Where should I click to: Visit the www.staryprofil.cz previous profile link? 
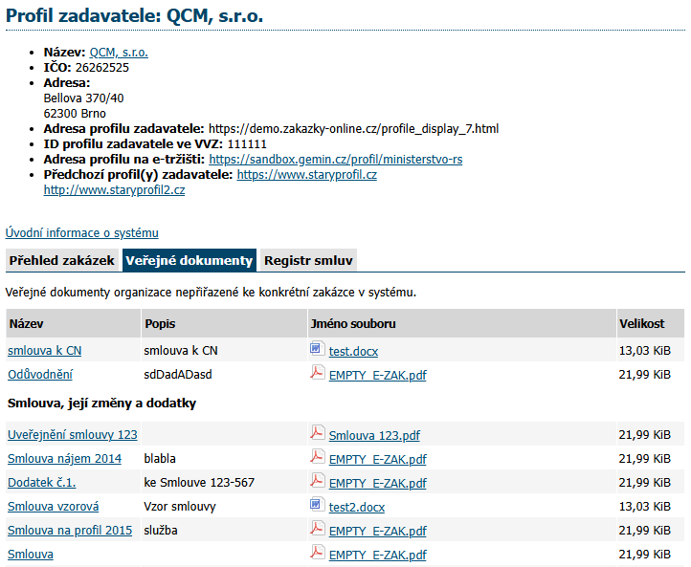pos(306,175)
